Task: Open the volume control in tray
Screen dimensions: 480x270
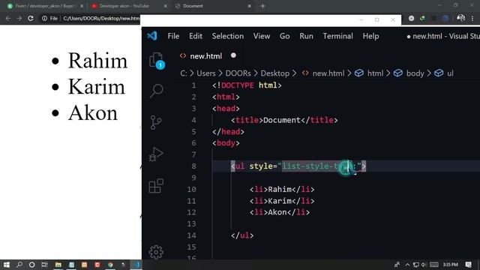Action: [x=424, y=265]
